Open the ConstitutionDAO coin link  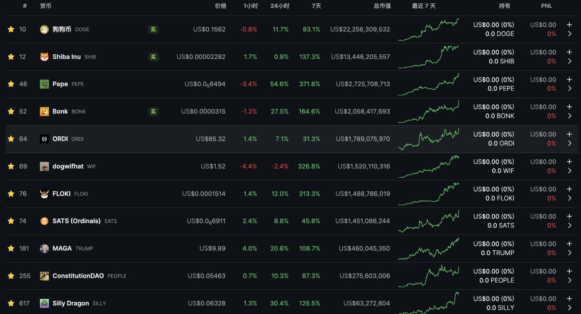(x=78, y=276)
